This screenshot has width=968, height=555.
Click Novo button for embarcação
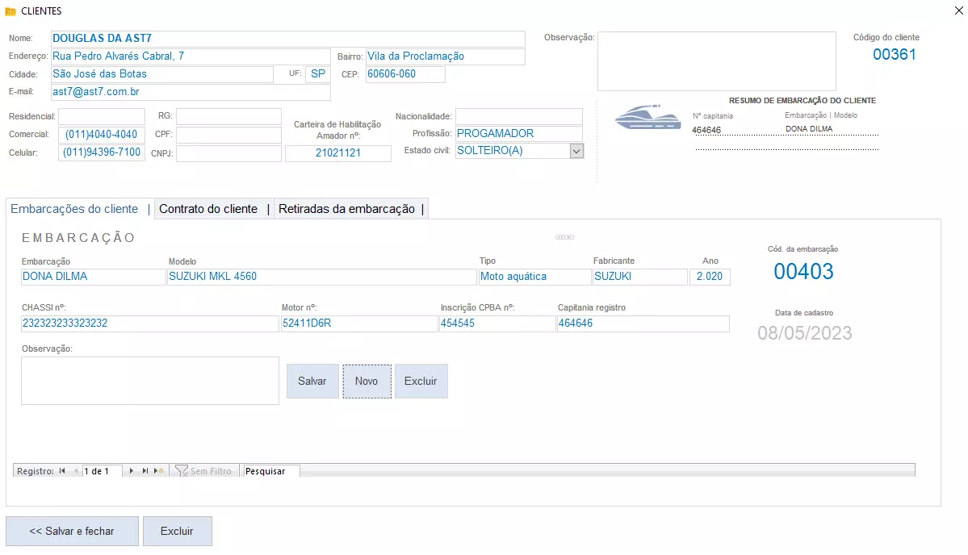coord(367,381)
